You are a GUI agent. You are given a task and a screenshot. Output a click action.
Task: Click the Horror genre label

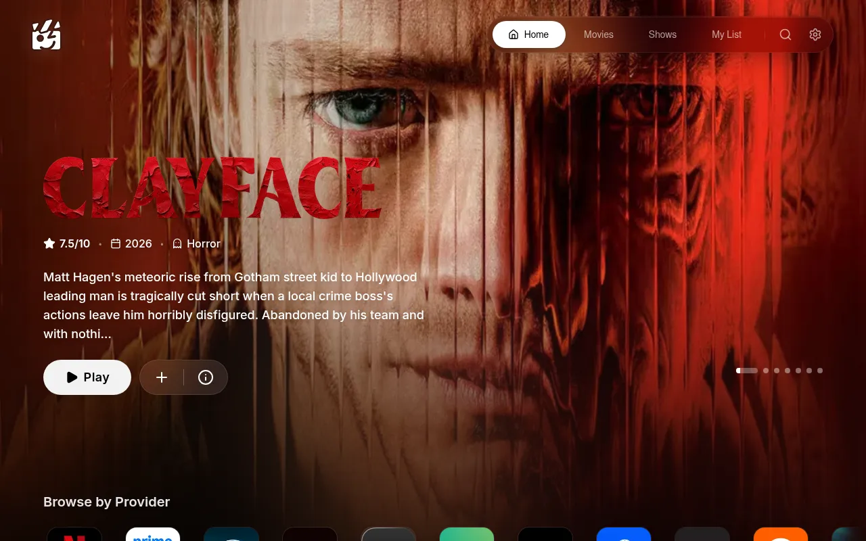(204, 243)
